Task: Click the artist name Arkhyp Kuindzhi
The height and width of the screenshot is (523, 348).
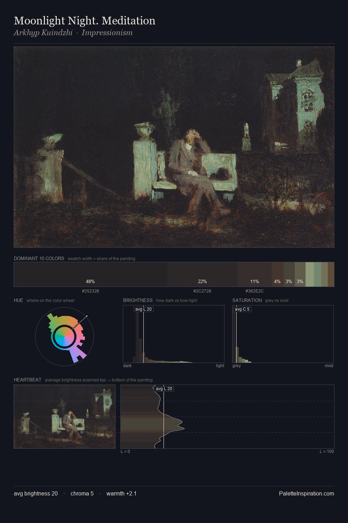Action: click(43, 33)
